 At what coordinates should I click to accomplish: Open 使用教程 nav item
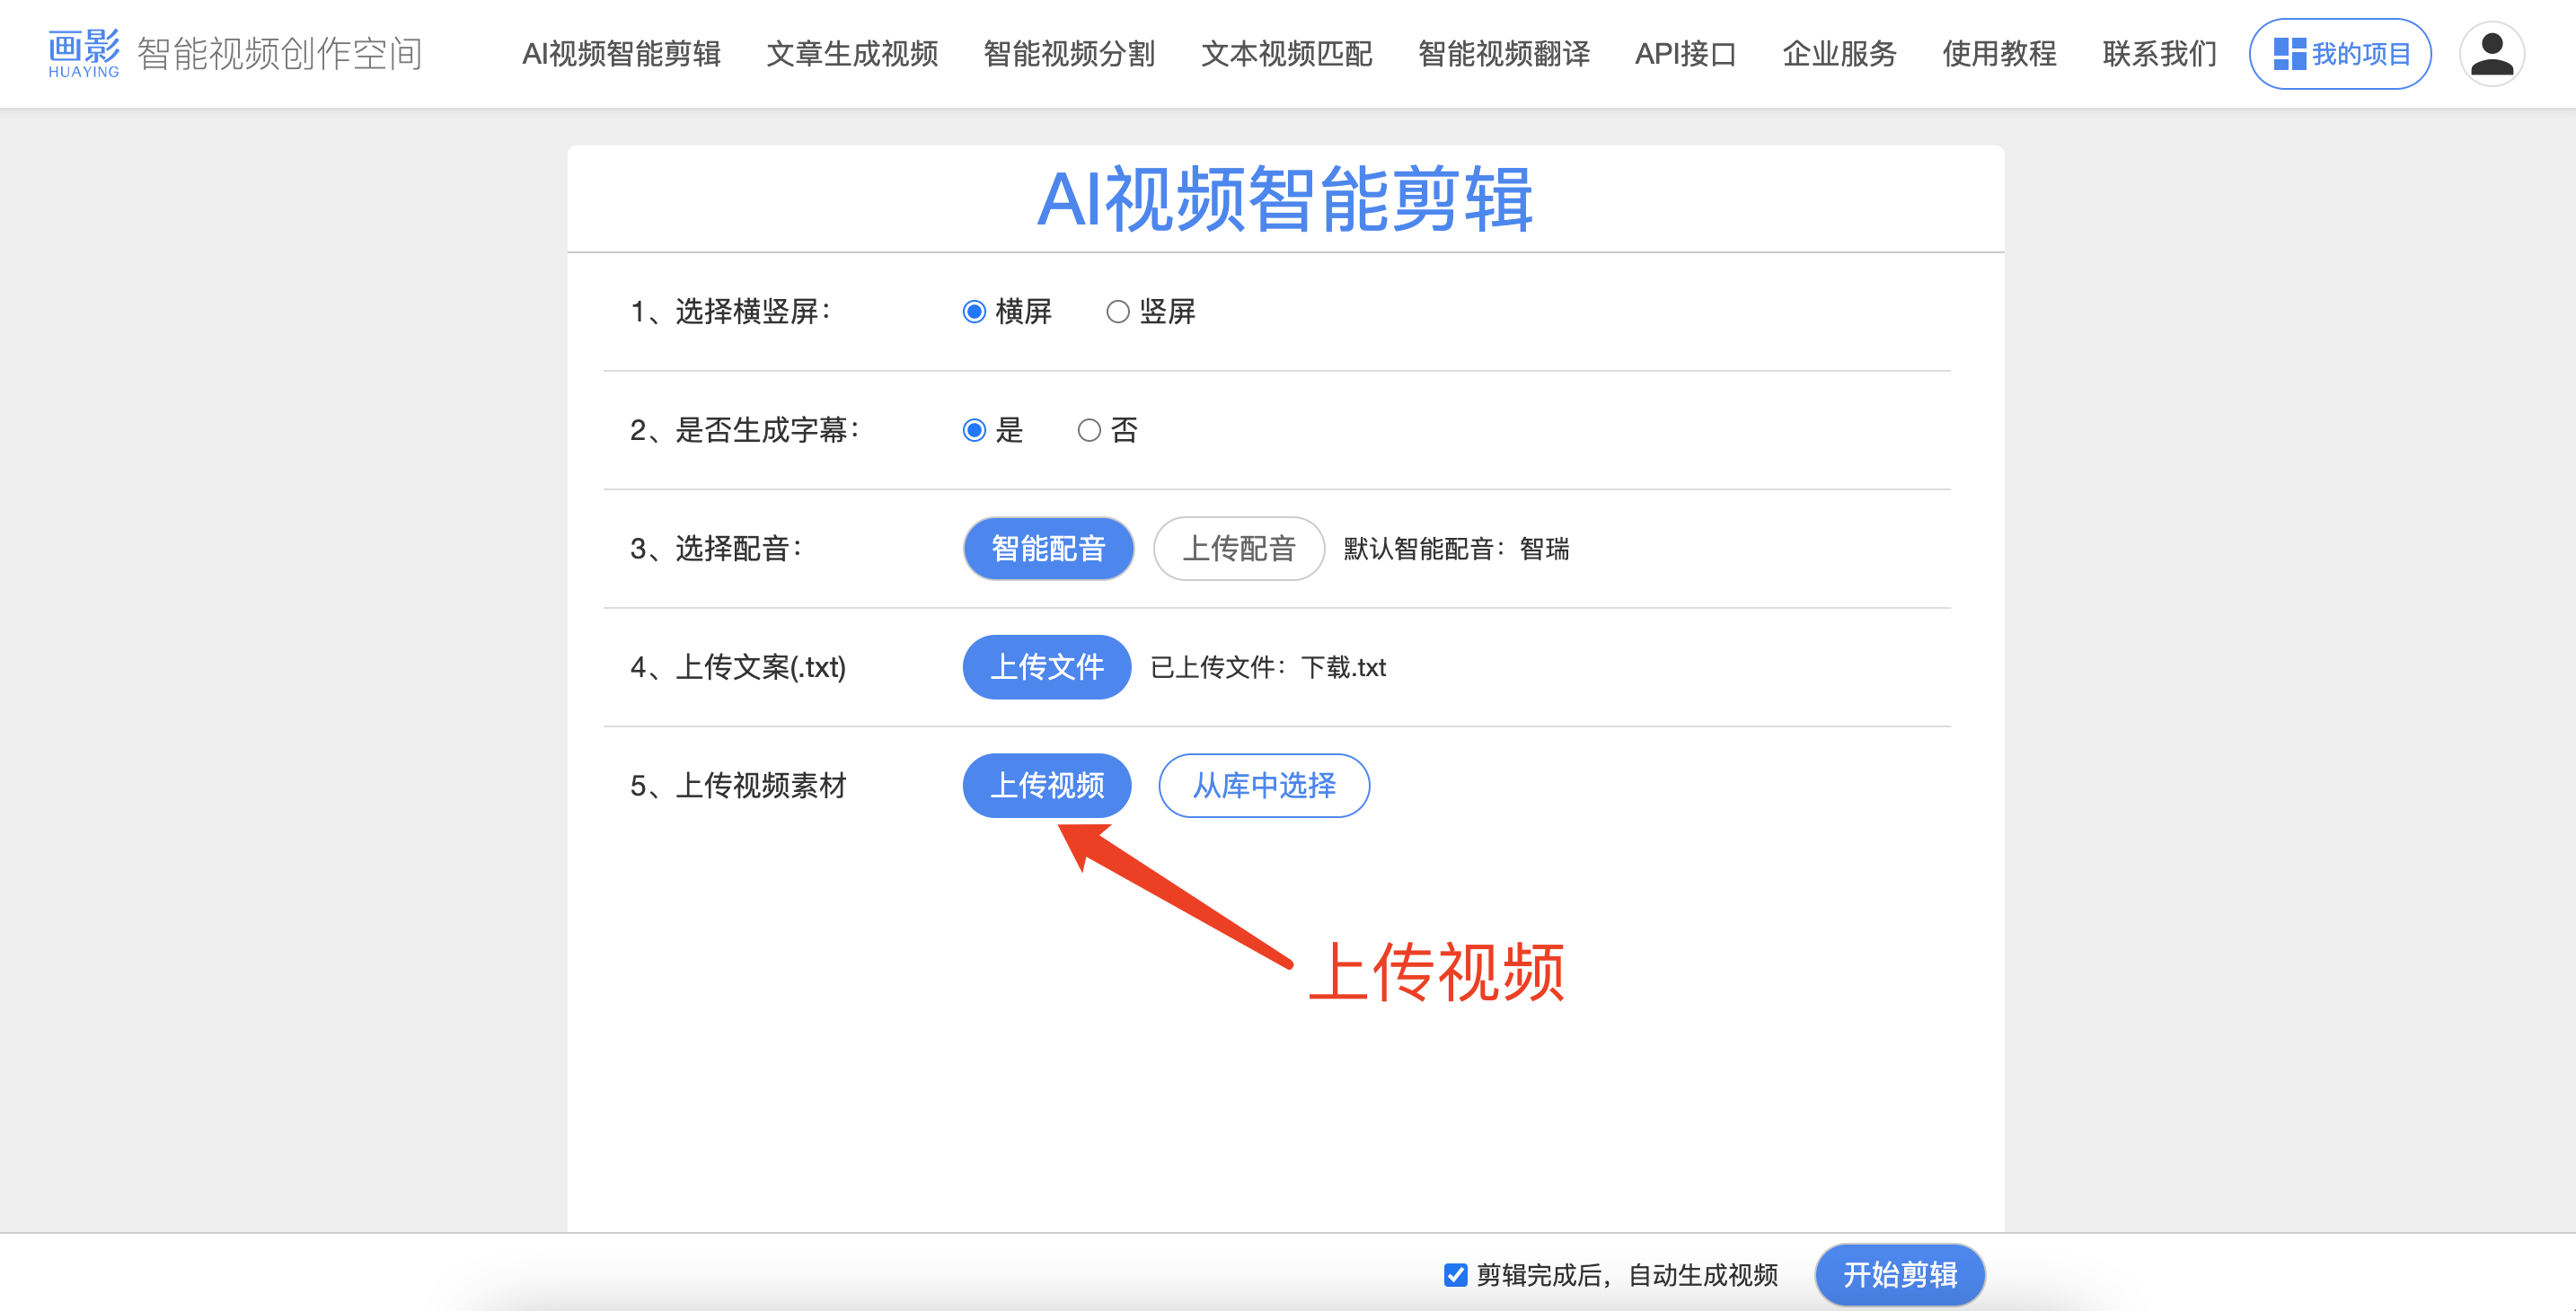click(x=1999, y=54)
